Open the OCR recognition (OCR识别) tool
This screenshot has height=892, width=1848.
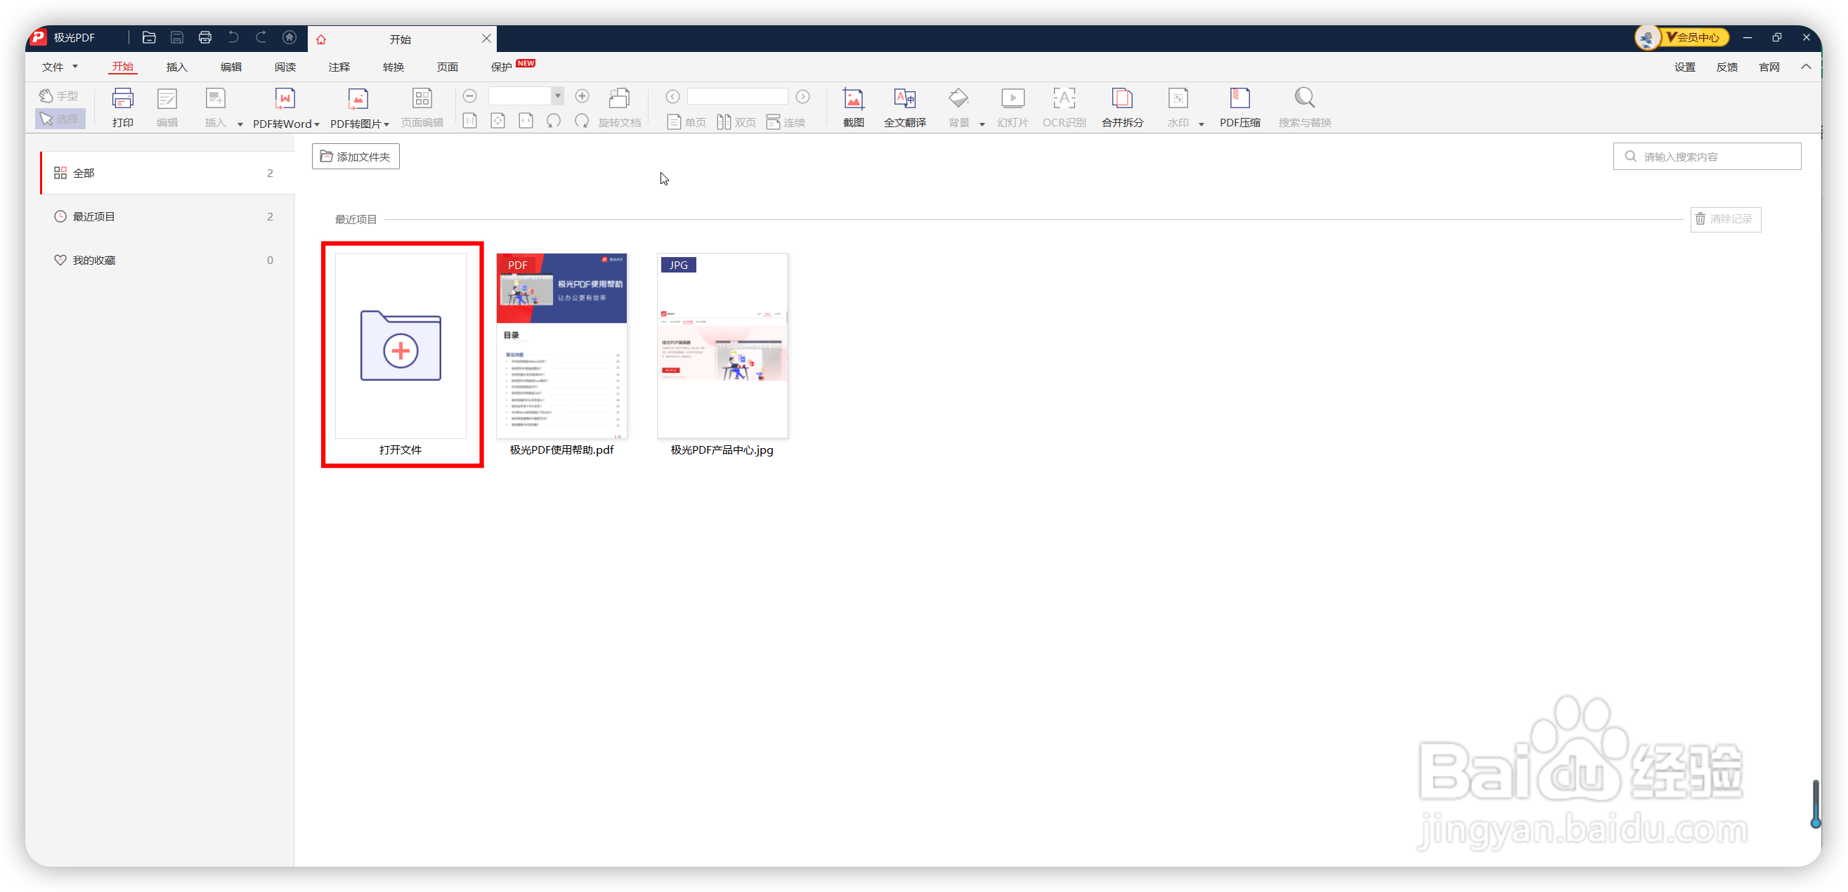[x=1064, y=99]
